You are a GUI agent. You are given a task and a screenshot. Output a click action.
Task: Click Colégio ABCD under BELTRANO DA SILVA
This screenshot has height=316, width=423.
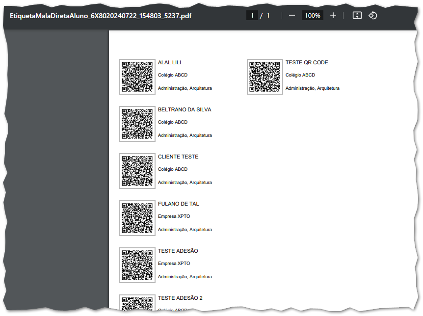click(x=173, y=122)
